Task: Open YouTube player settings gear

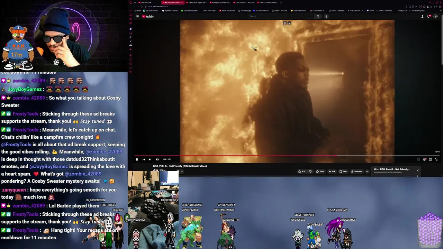Action: [424, 159]
